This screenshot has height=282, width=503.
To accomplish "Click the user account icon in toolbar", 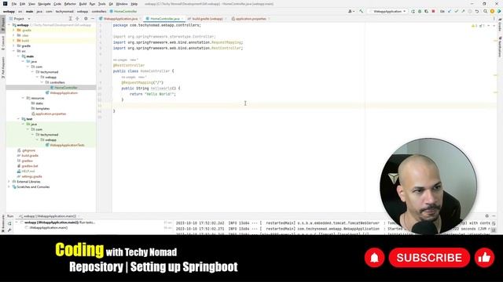I will click(351, 11).
